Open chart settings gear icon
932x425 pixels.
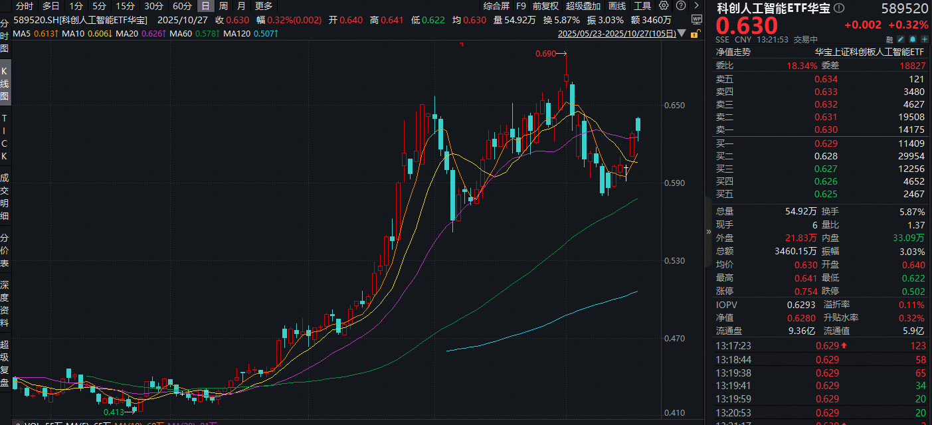click(663, 6)
